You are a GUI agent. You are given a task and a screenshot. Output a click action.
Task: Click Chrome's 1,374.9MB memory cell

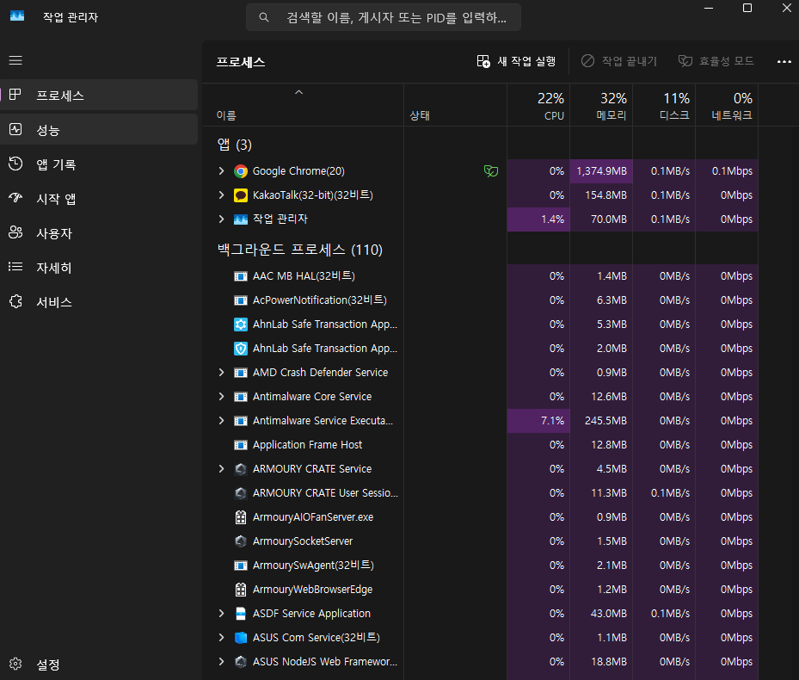pos(601,171)
